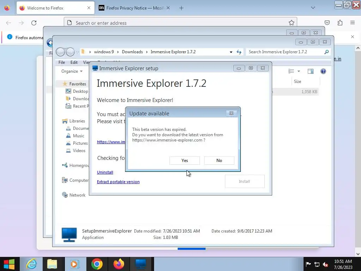Click the Uninstall link
Image resolution: width=361 pixels, height=271 pixels.
pyautogui.click(x=105, y=172)
